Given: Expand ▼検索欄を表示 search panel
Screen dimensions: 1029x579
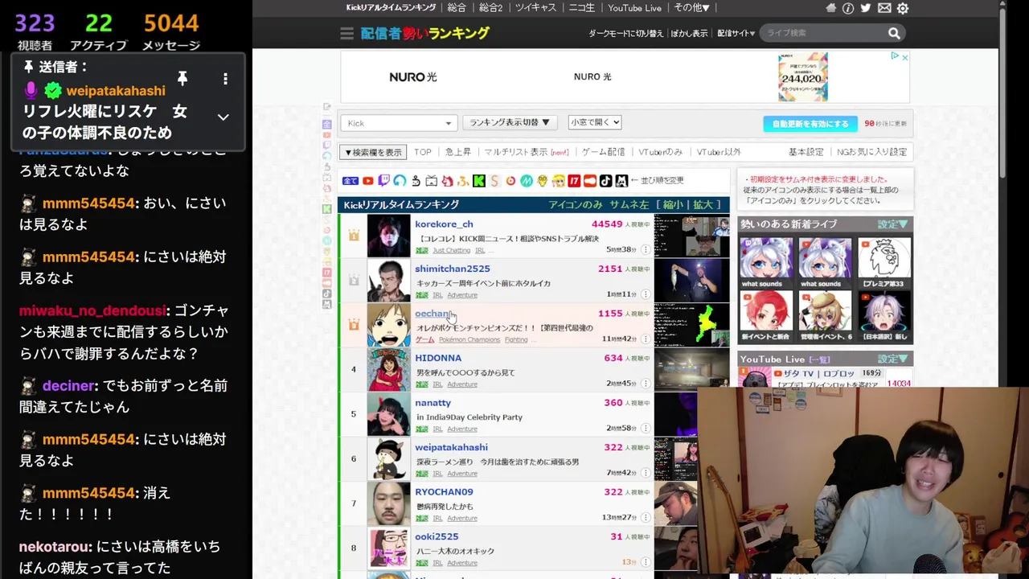Looking at the screenshot, I should click(373, 152).
